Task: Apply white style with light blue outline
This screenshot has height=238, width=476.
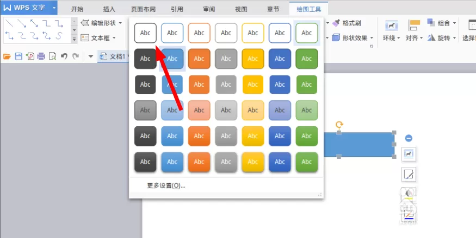Action: tap(172, 33)
